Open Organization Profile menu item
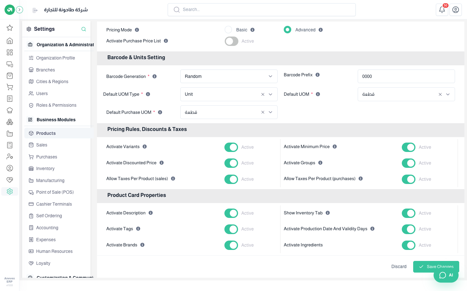Viewport: 467px width, 291px height. tap(59, 58)
